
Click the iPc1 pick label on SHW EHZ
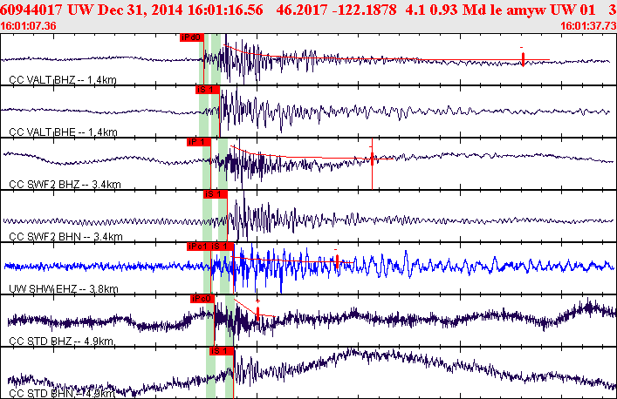[198, 247]
